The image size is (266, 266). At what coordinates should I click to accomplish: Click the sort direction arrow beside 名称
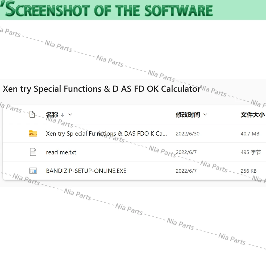(x=62, y=115)
